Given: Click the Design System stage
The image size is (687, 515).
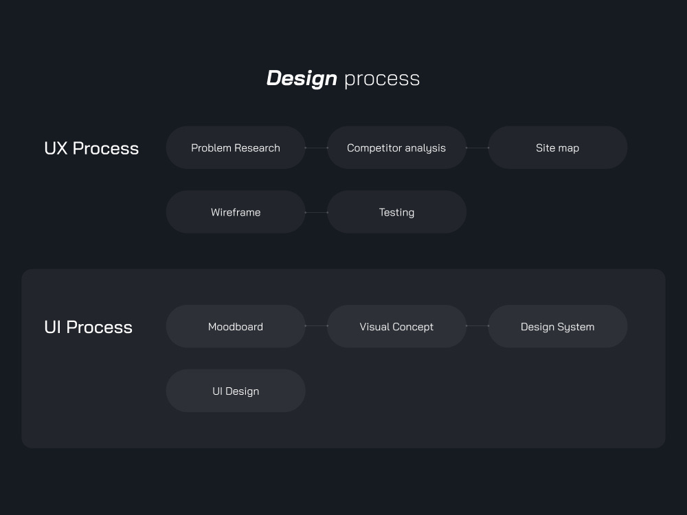Looking at the screenshot, I should (x=557, y=326).
